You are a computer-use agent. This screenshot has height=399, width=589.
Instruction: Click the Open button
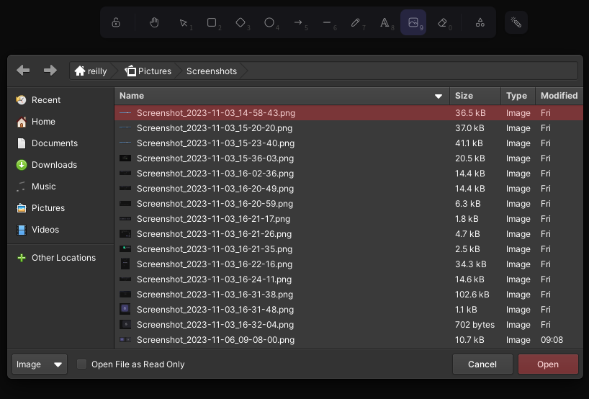pyautogui.click(x=548, y=364)
